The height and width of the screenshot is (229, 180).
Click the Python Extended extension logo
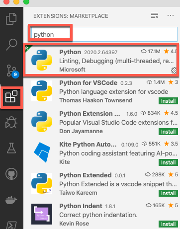coord(42,183)
